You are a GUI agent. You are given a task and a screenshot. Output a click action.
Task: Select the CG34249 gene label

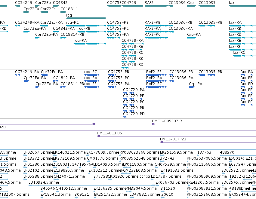[x=23, y=3]
